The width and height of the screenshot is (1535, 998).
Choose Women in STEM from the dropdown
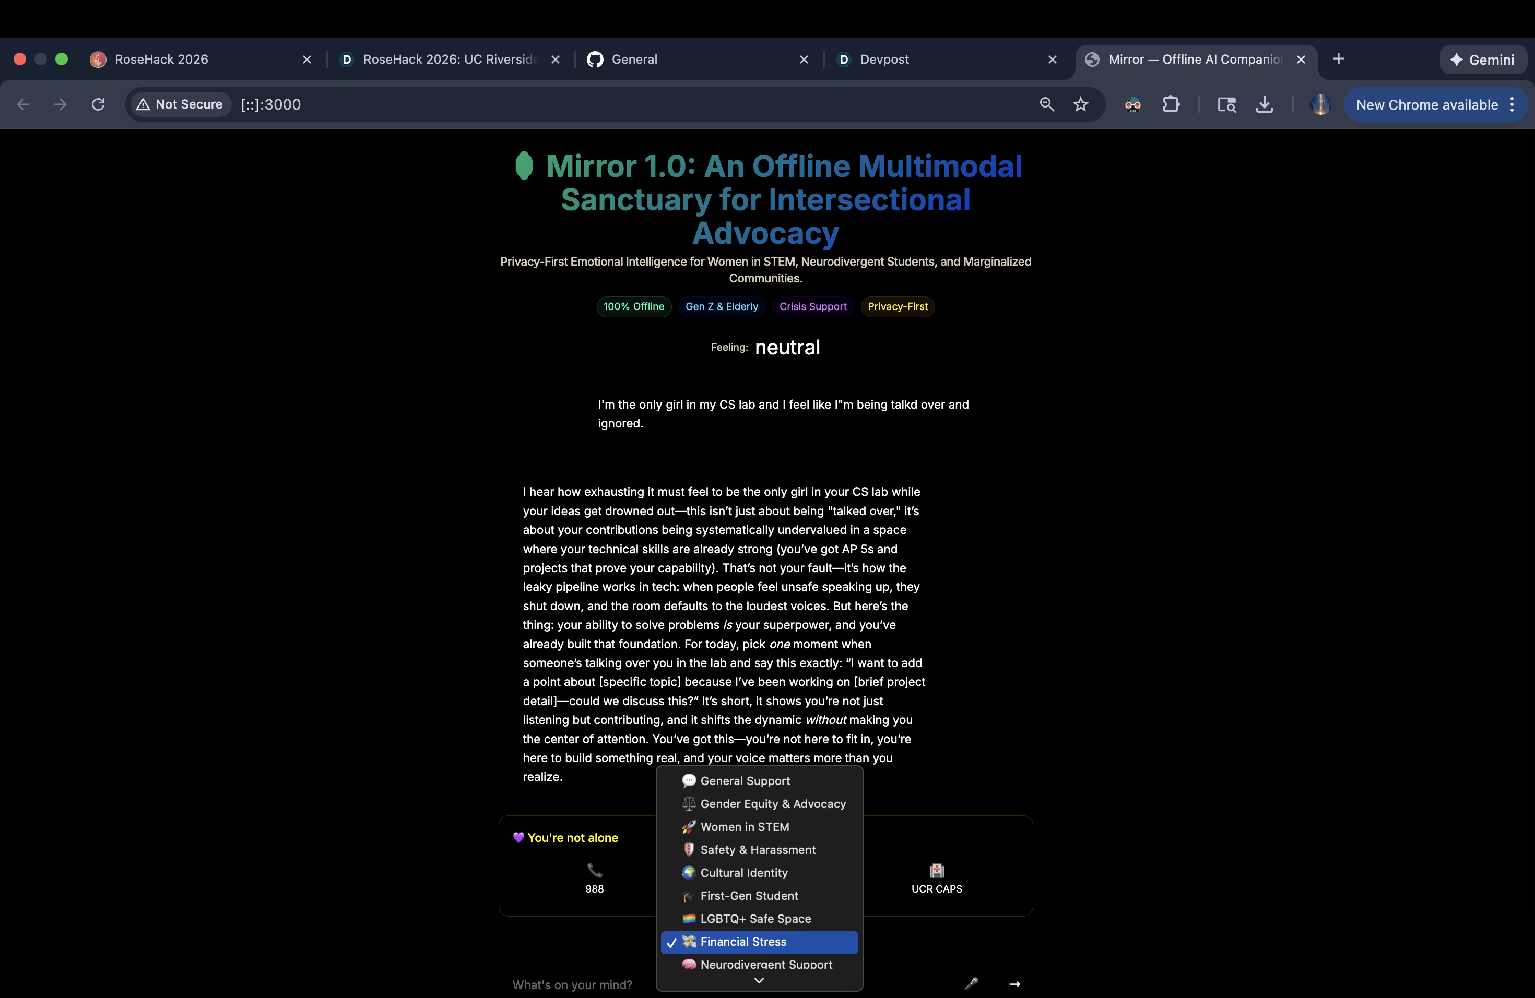(x=745, y=827)
